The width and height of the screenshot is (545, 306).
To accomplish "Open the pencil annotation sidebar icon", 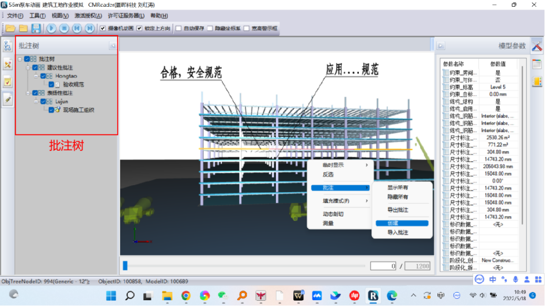I will 7,99.
